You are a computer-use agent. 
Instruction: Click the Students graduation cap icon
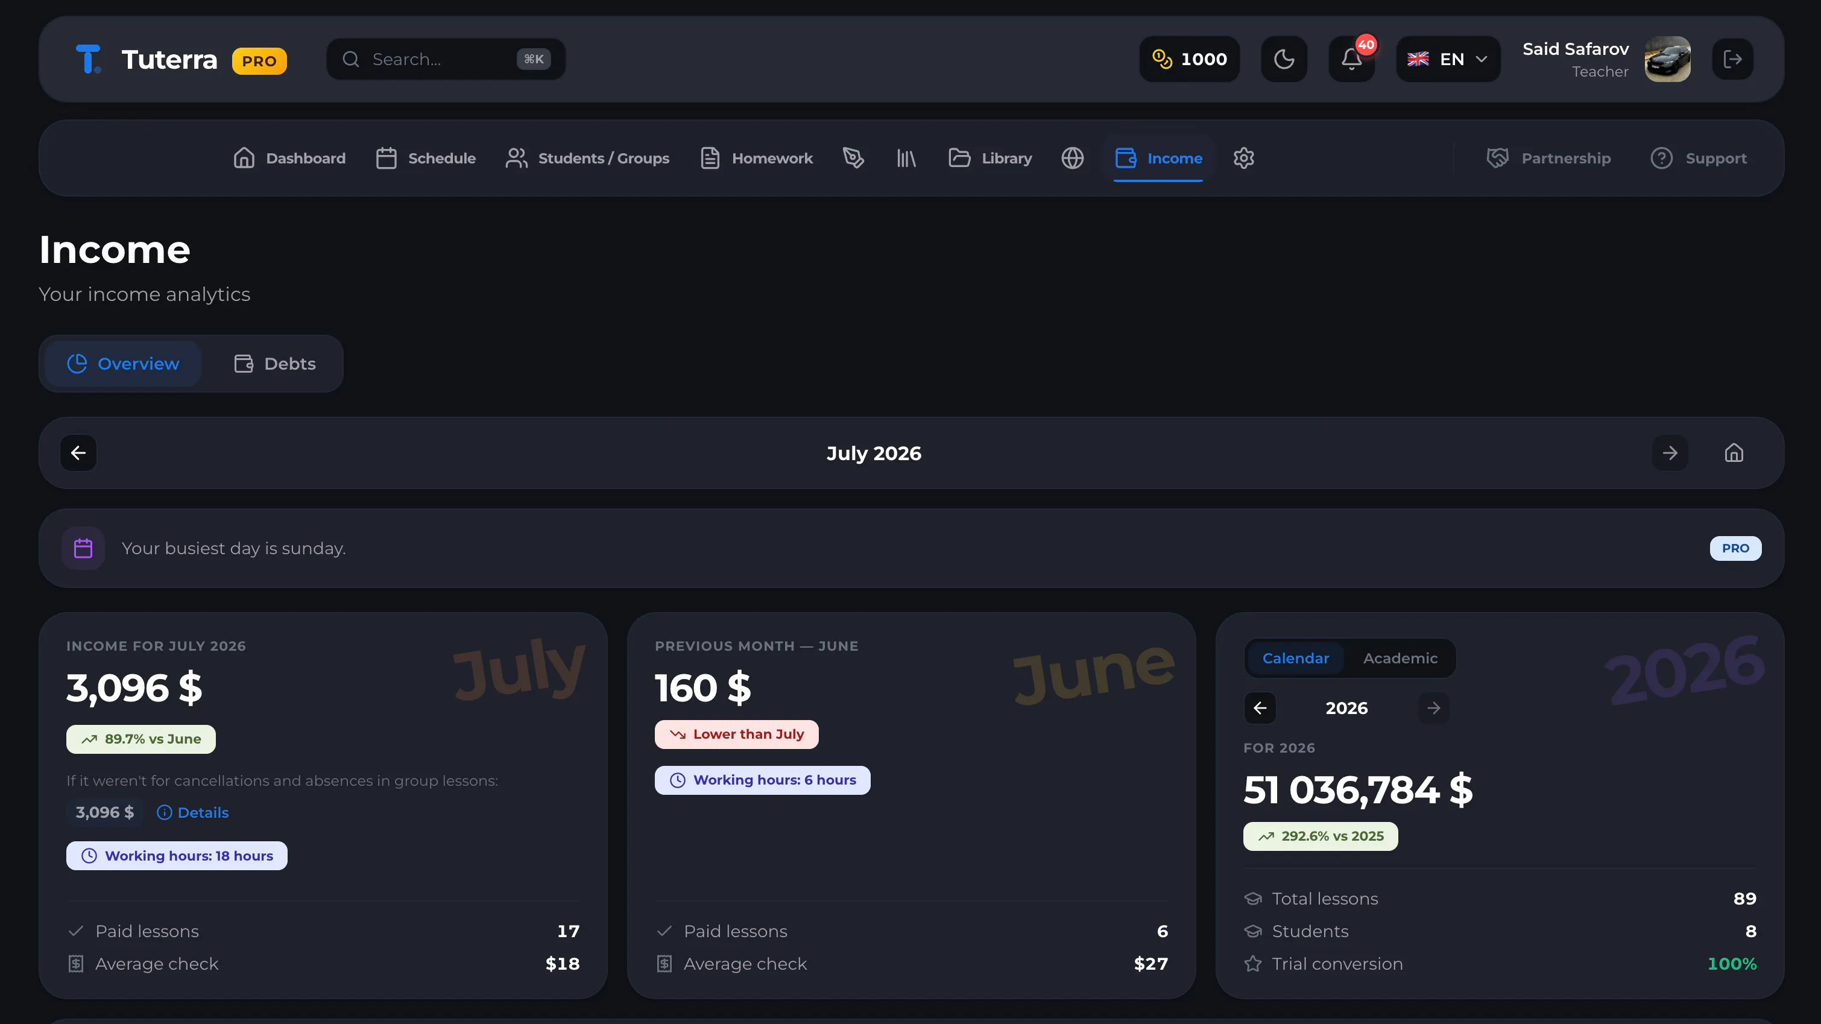[1252, 931]
